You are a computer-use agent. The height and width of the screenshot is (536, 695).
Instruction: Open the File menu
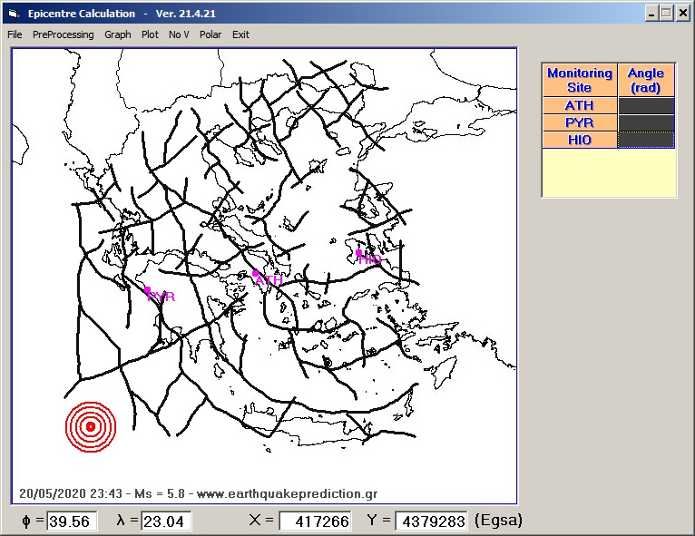pyautogui.click(x=15, y=34)
